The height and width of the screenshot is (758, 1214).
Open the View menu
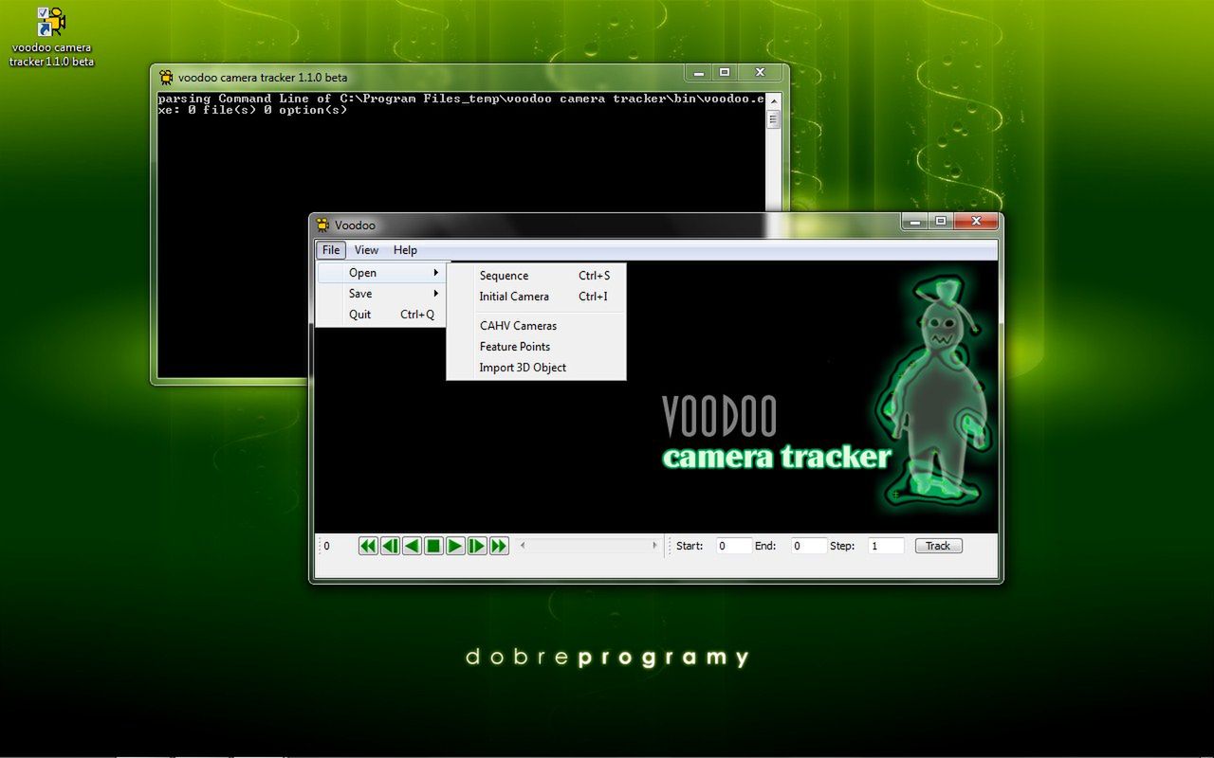point(366,250)
